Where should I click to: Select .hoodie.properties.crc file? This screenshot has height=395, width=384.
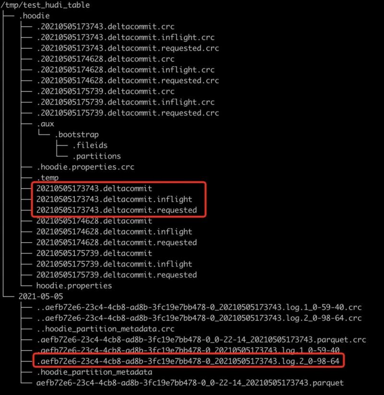(85, 167)
